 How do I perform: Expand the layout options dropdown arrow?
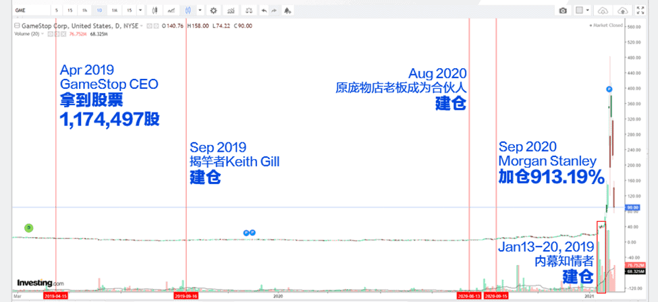coord(588,10)
